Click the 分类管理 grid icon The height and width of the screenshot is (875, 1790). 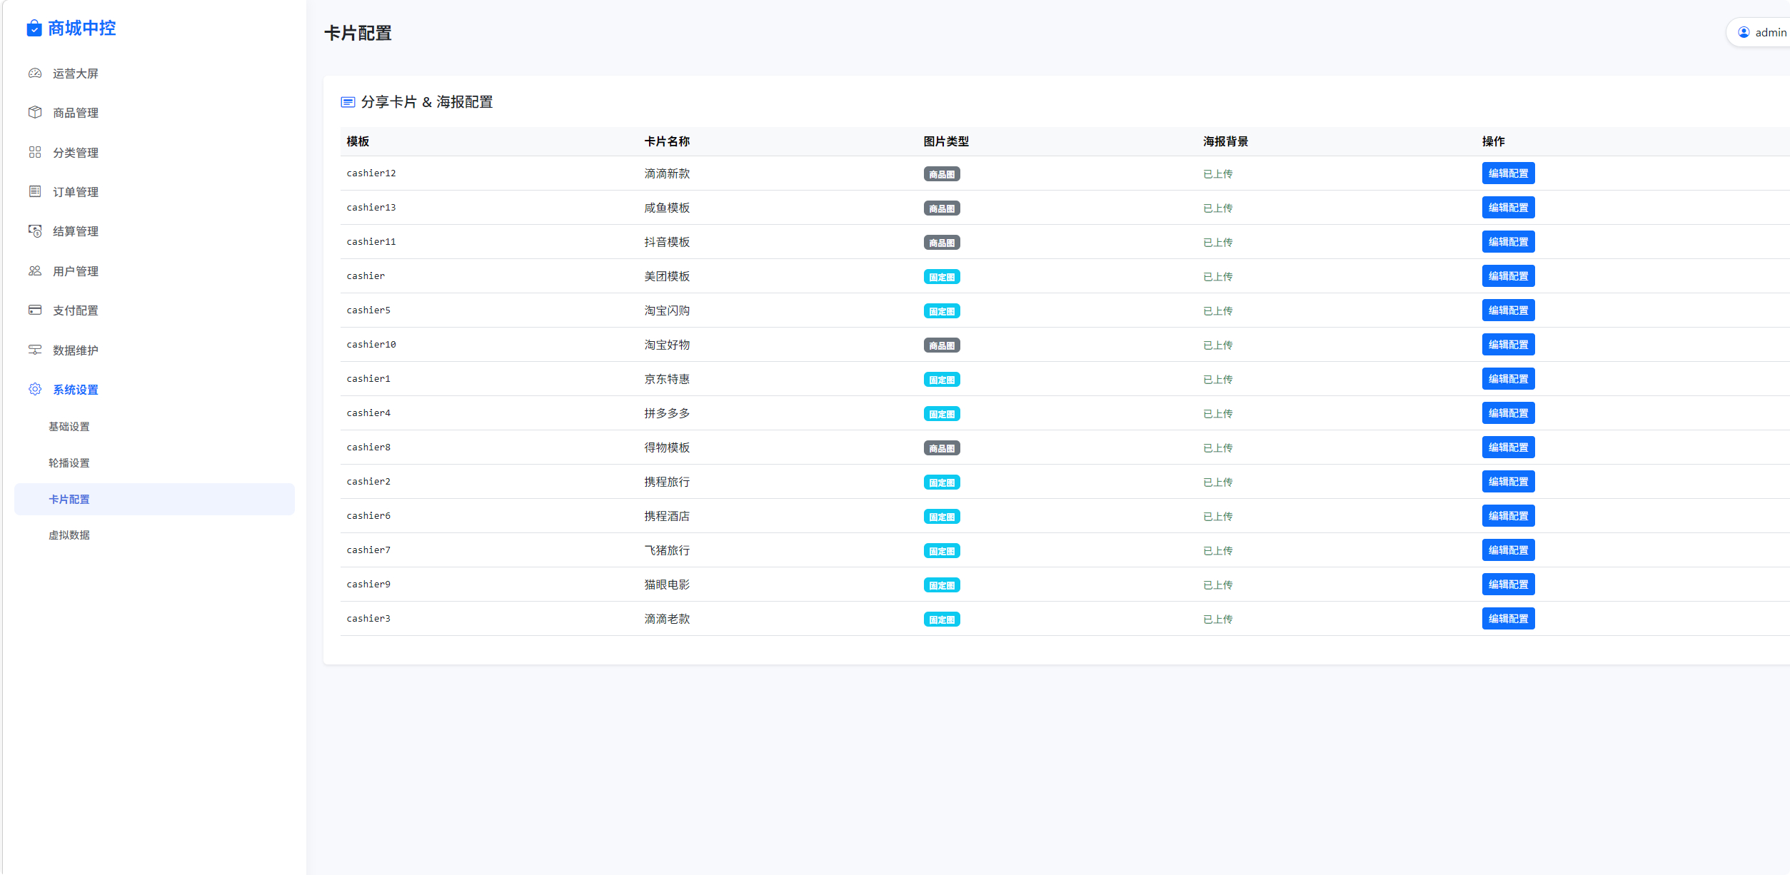(35, 152)
